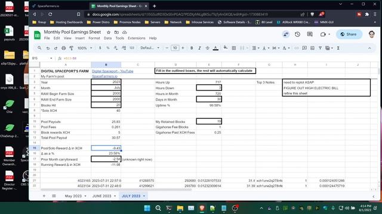382x214 pixels.
Task: Open a new browser tab
Action: 154,6
